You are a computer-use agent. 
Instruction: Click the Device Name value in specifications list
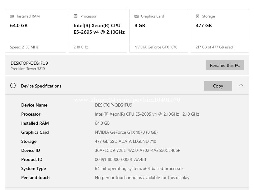[x=113, y=105]
